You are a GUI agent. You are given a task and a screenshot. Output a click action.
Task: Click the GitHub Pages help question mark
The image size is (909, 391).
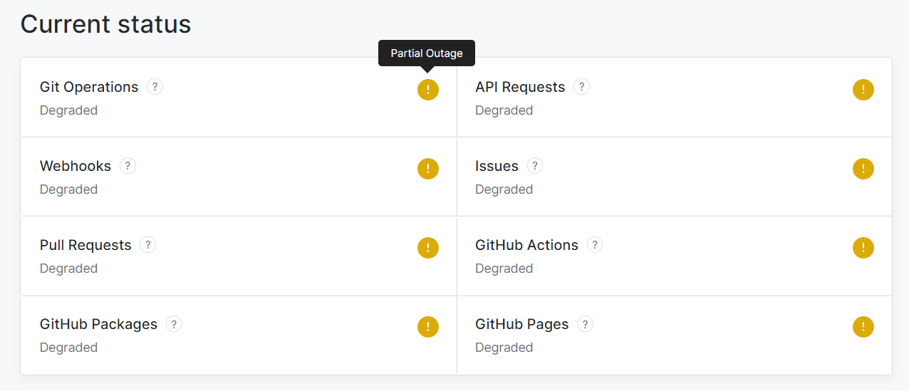point(585,324)
